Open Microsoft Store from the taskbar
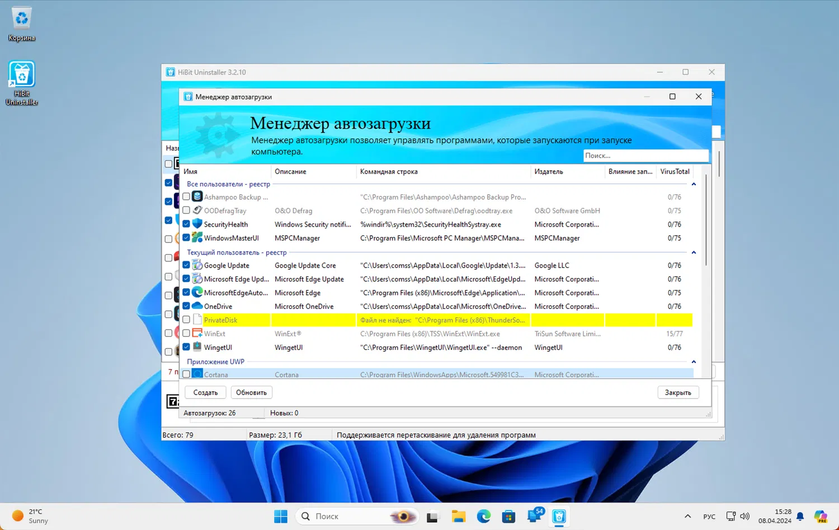The width and height of the screenshot is (839, 530). (x=508, y=516)
